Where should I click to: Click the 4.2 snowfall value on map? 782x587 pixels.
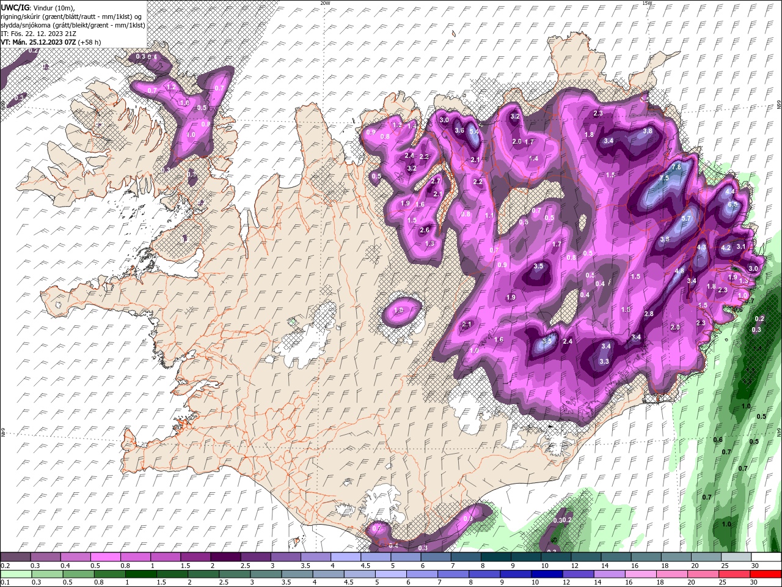726,248
